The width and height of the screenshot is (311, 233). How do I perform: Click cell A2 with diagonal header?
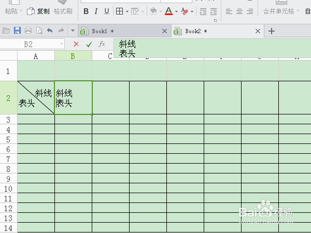click(36, 98)
